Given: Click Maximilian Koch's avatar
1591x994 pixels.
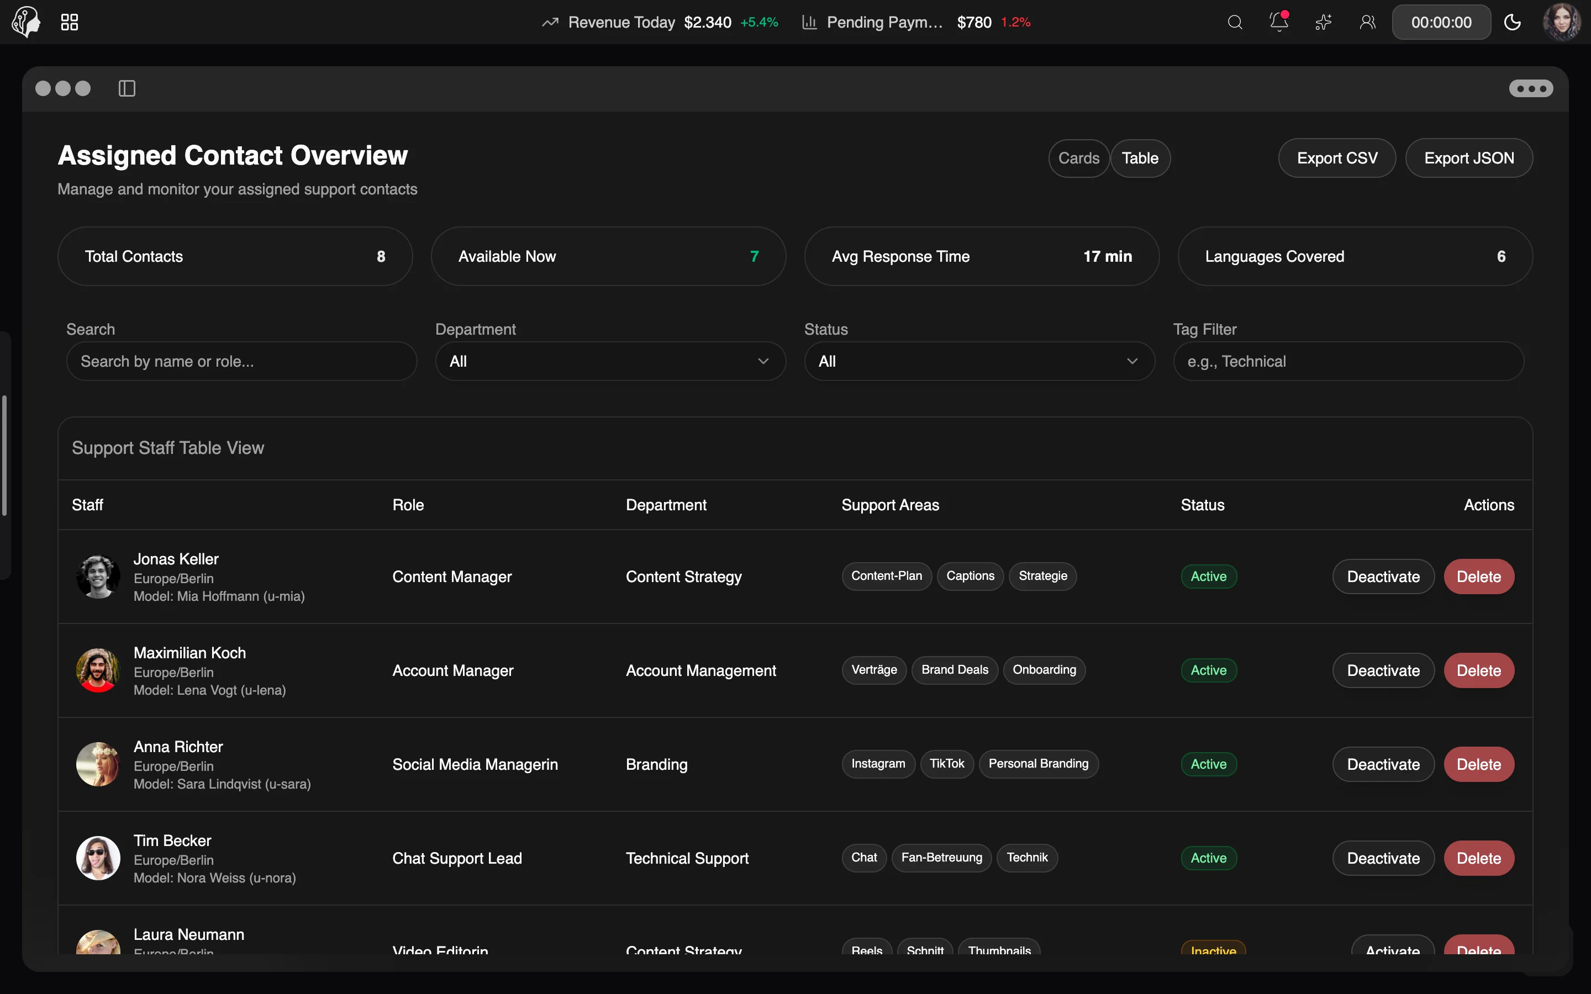Looking at the screenshot, I should pyautogui.click(x=98, y=670).
